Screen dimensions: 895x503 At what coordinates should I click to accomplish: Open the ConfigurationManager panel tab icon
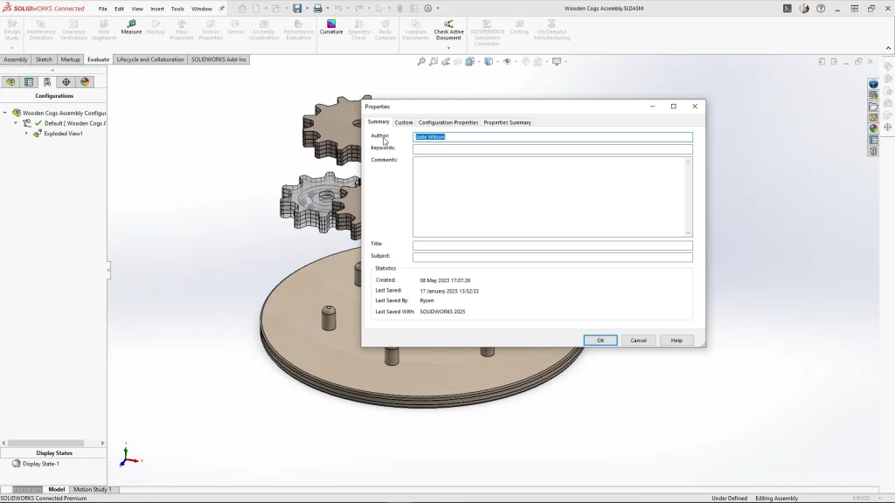pos(47,82)
